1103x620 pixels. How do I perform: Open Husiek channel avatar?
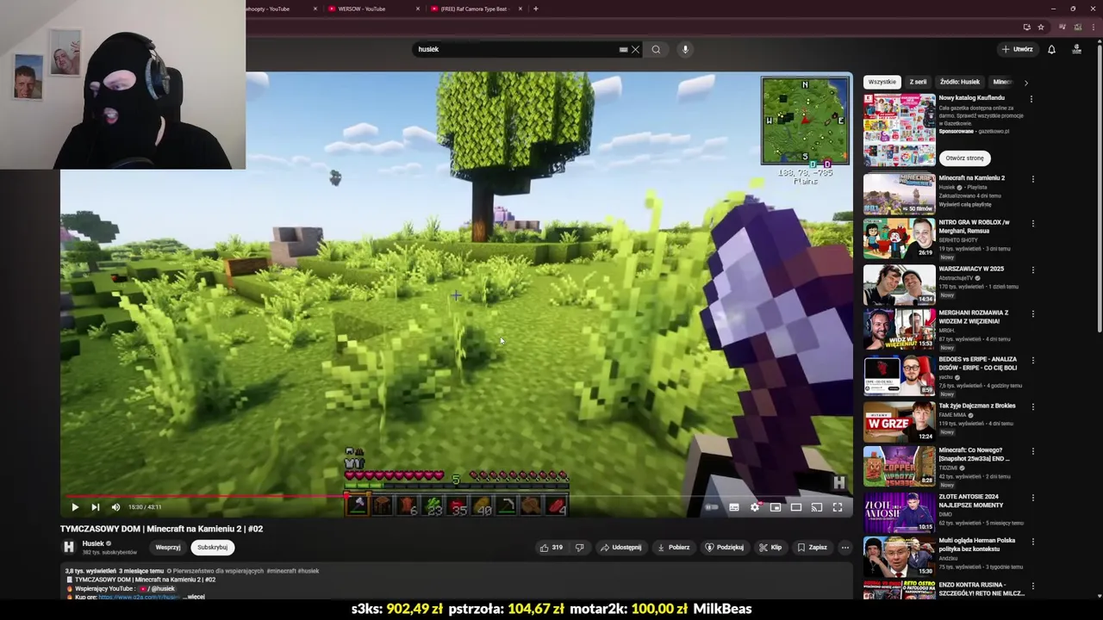pos(69,547)
